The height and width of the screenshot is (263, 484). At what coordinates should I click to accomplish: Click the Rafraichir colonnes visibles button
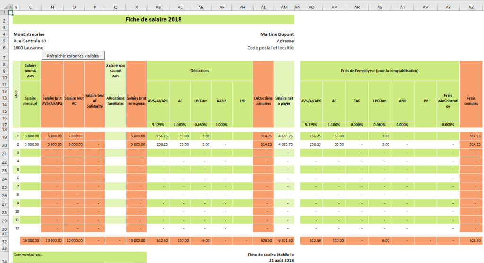point(73,56)
